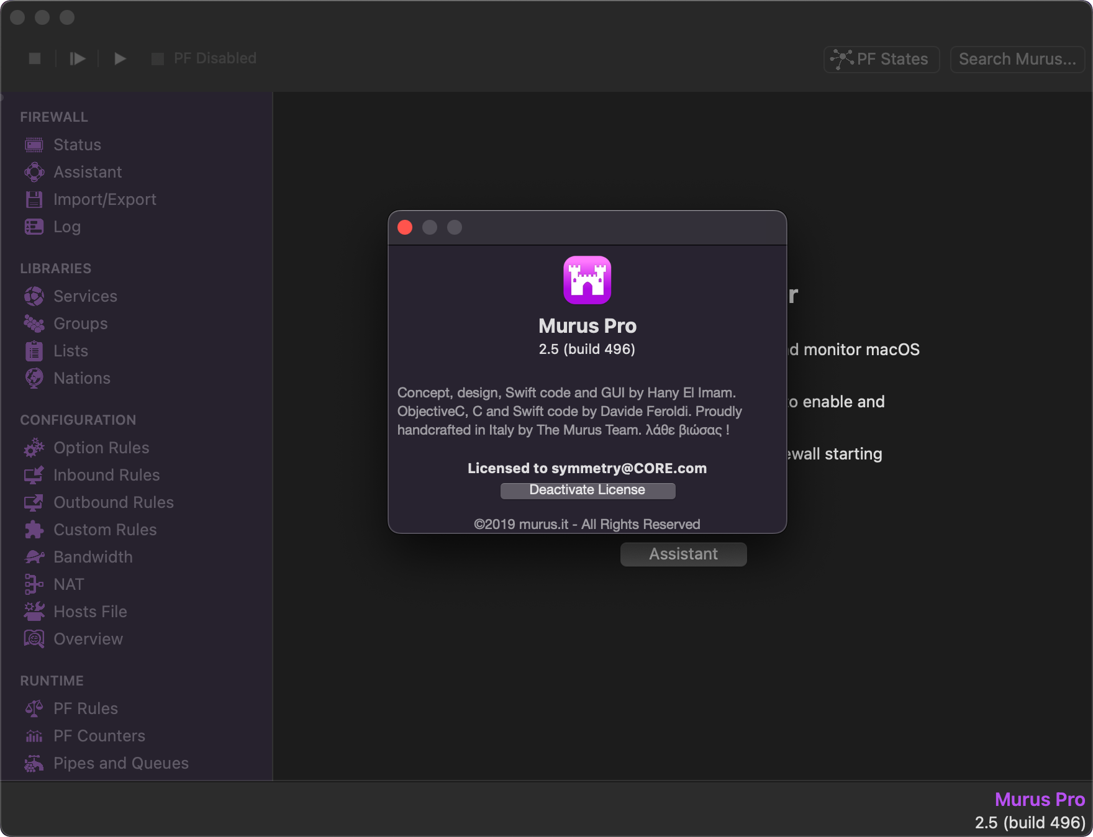Open Inbound Rules in the sidebar

click(x=106, y=475)
